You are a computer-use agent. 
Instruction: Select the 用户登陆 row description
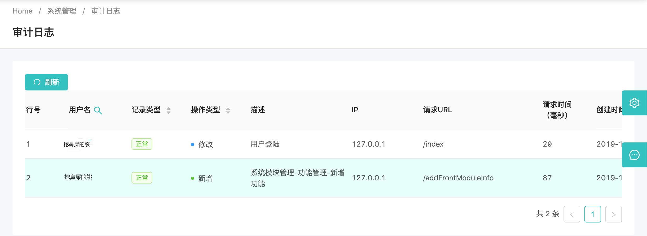265,144
